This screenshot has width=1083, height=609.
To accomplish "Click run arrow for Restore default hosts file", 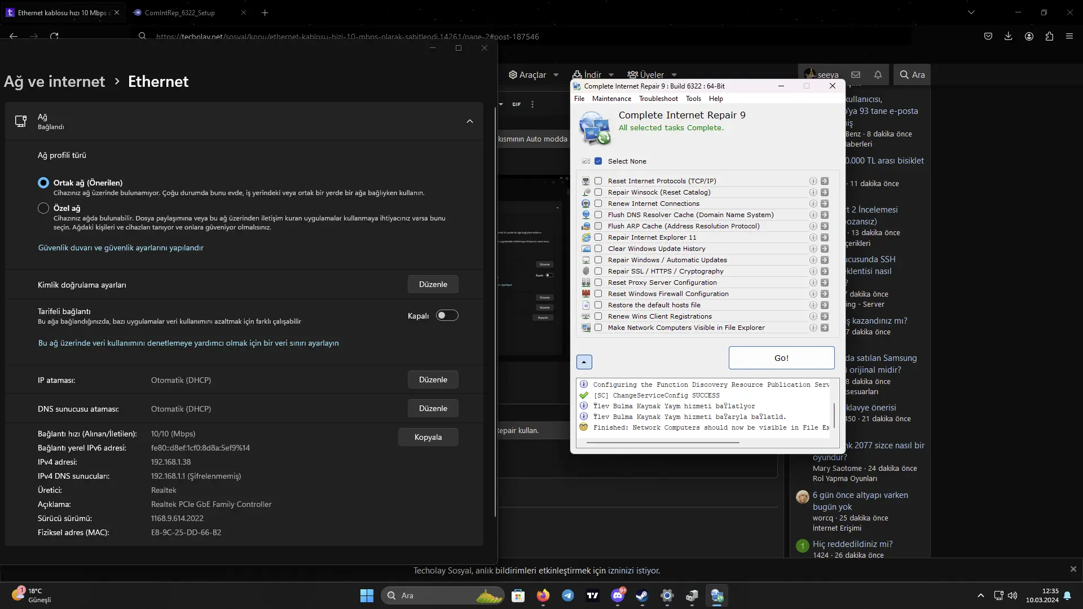I will coord(825,305).
